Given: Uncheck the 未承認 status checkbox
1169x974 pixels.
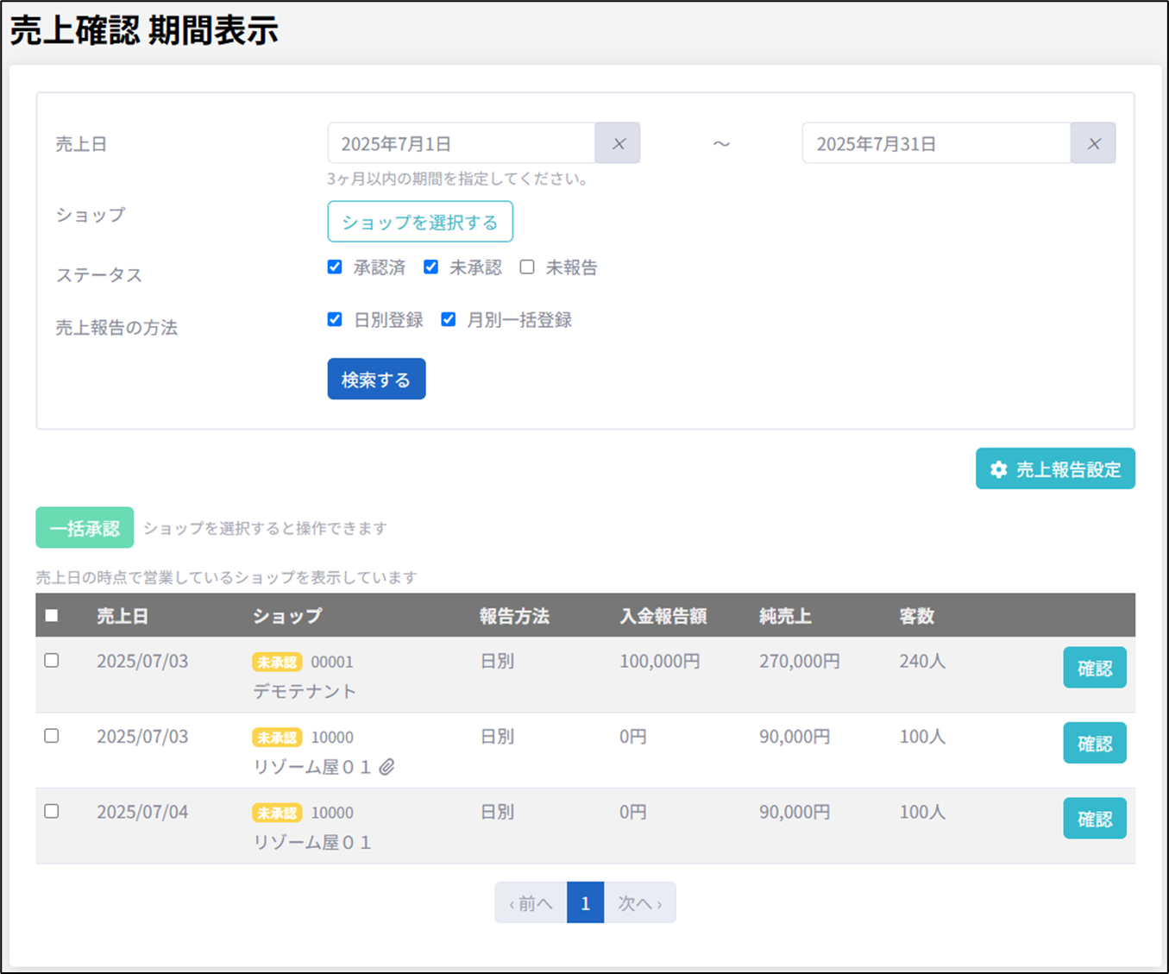Looking at the screenshot, I should click(431, 267).
